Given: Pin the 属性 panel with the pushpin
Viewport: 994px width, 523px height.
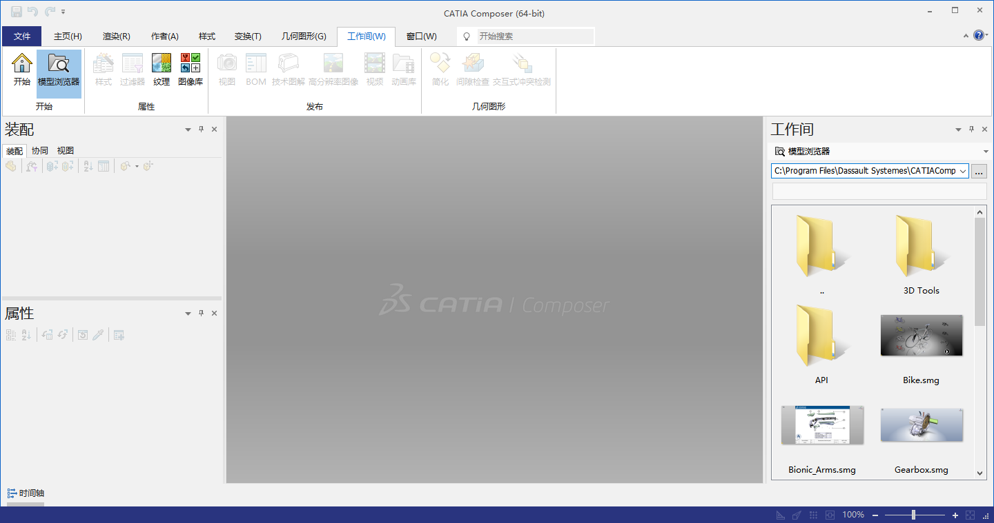Looking at the screenshot, I should point(202,313).
